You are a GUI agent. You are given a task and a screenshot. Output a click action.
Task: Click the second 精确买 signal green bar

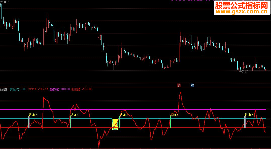[x=71, y=122]
